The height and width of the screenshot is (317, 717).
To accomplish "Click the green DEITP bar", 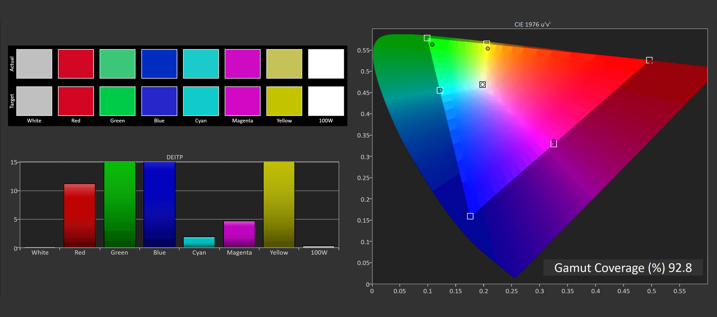I will click(x=120, y=204).
